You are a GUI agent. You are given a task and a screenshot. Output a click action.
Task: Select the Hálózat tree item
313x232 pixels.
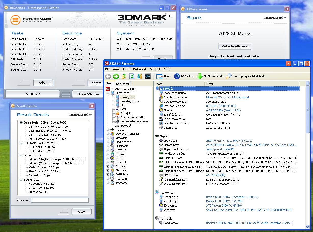120,154
